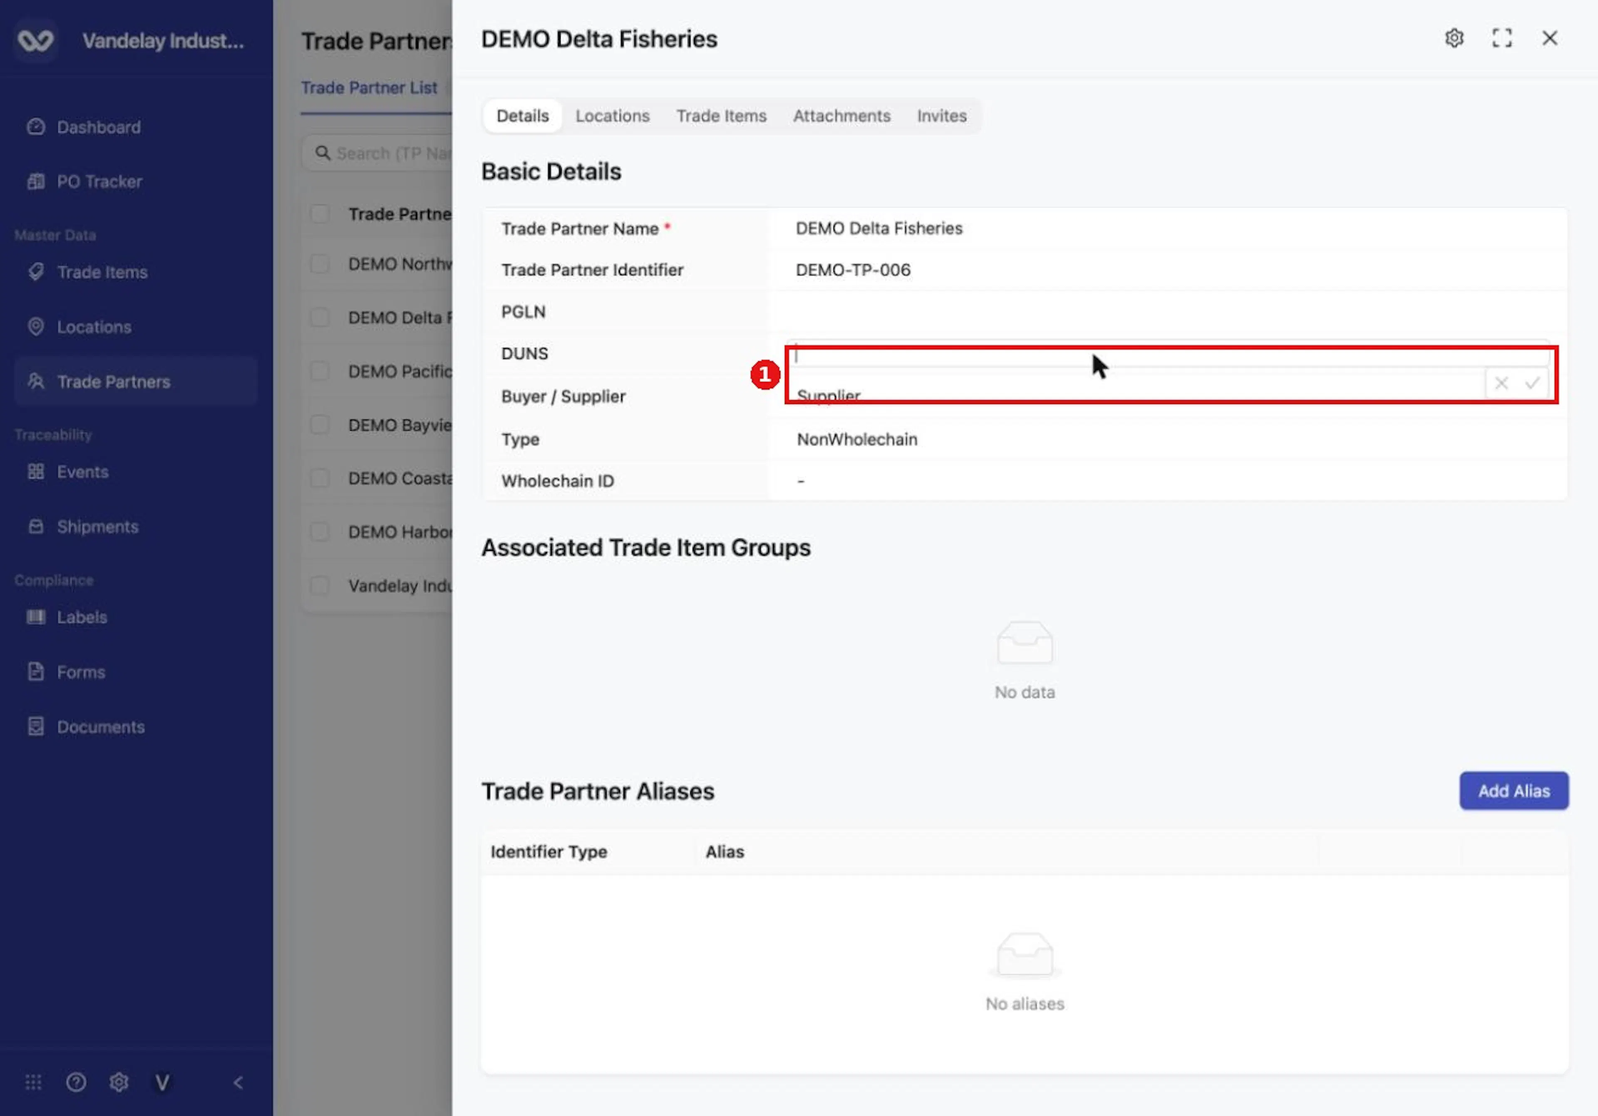
Task: Check the DEMO Delta row checkbox
Action: (x=320, y=318)
